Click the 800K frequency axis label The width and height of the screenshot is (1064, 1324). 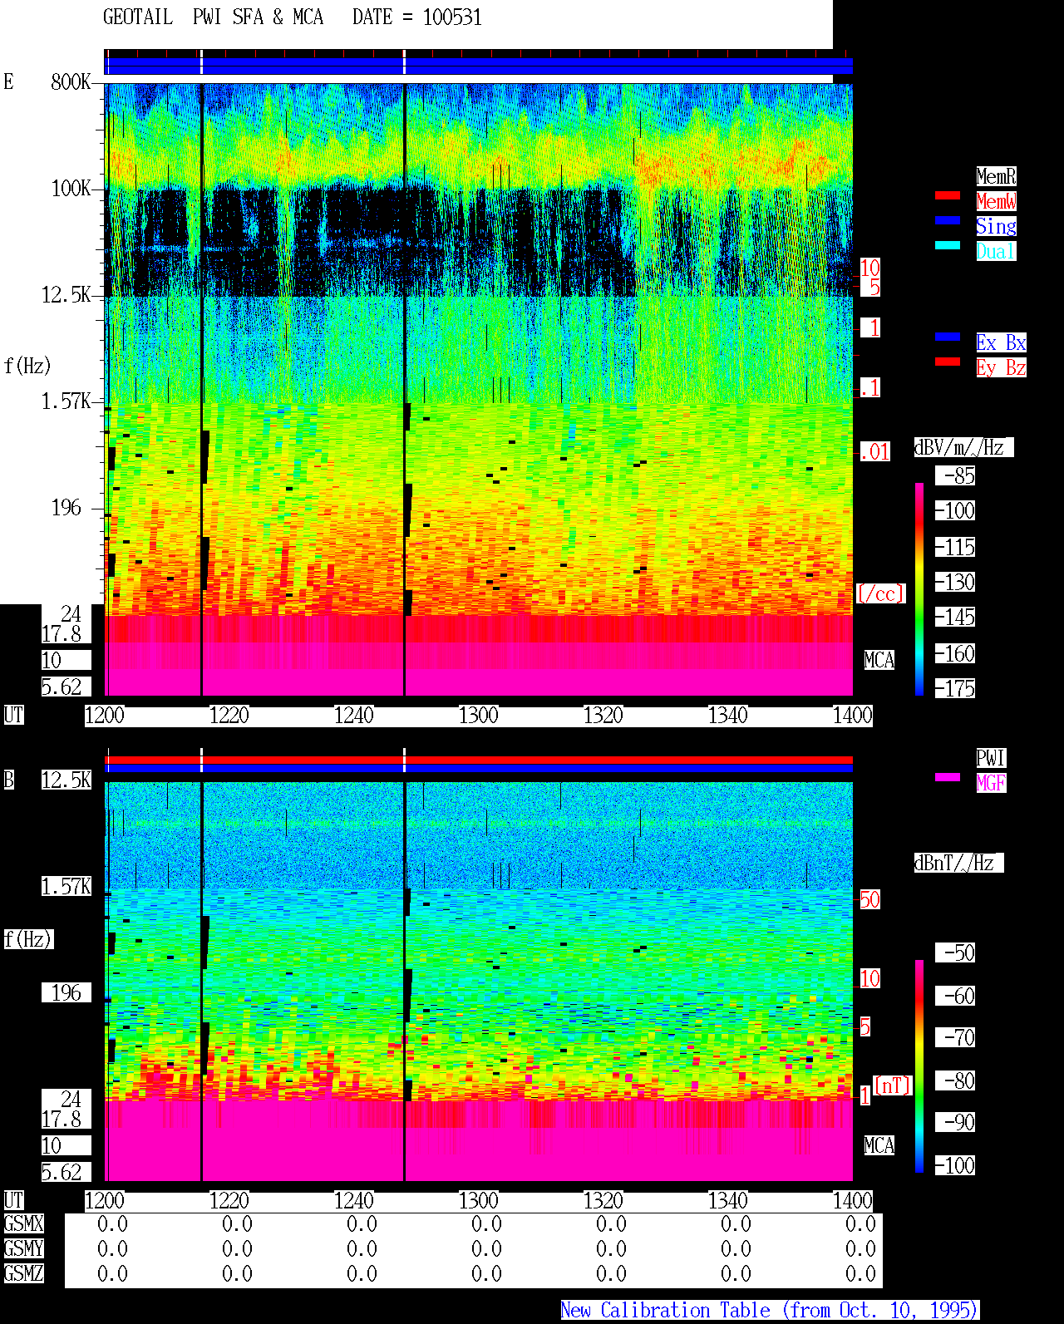pyautogui.click(x=71, y=81)
